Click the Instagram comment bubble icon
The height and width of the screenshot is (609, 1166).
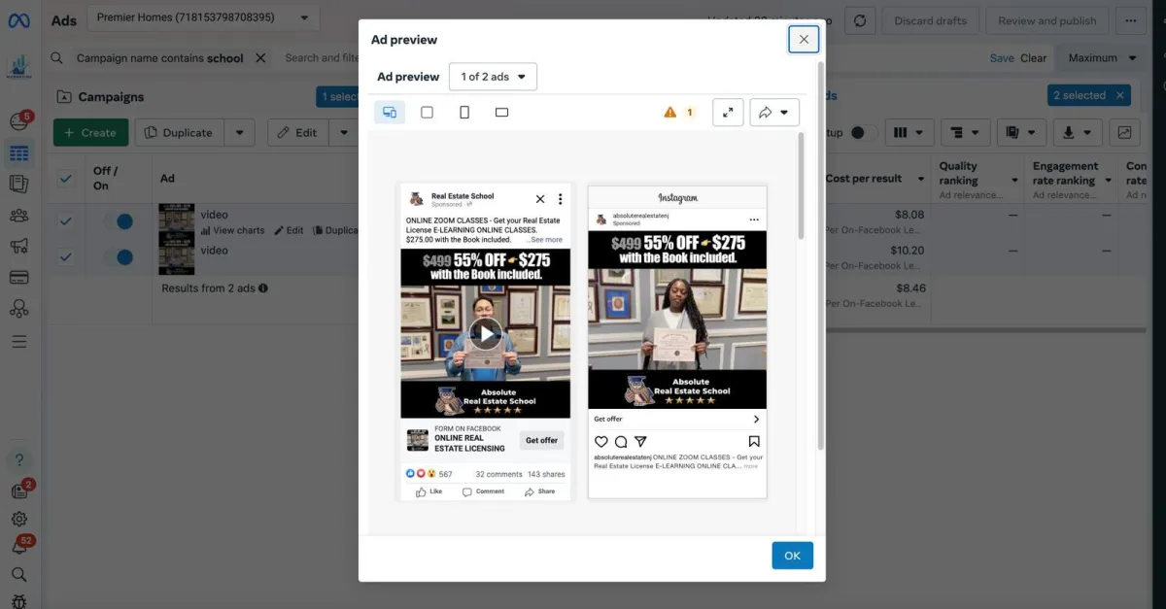click(621, 442)
